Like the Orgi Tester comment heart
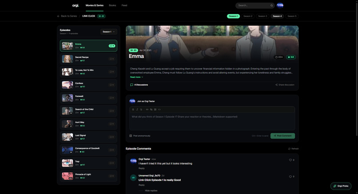The width and height of the screenshot is (358, 194). pos(290,160)
